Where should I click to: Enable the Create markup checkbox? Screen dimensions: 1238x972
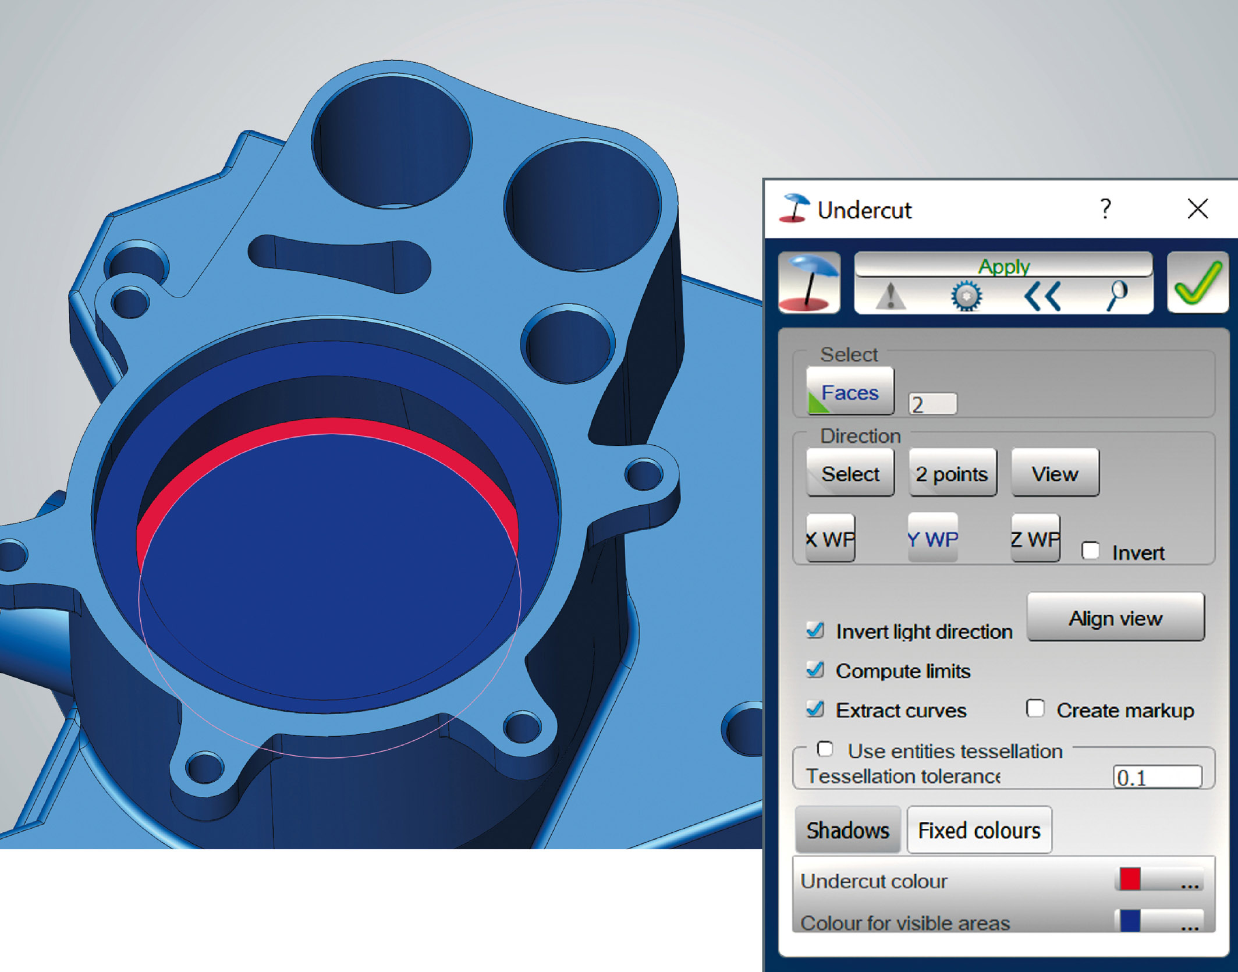coord(1035,709)
